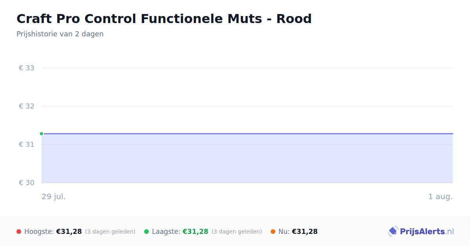470x246 pixels.
Task: Click the 29 jul. date label
Action: [54, 196]
